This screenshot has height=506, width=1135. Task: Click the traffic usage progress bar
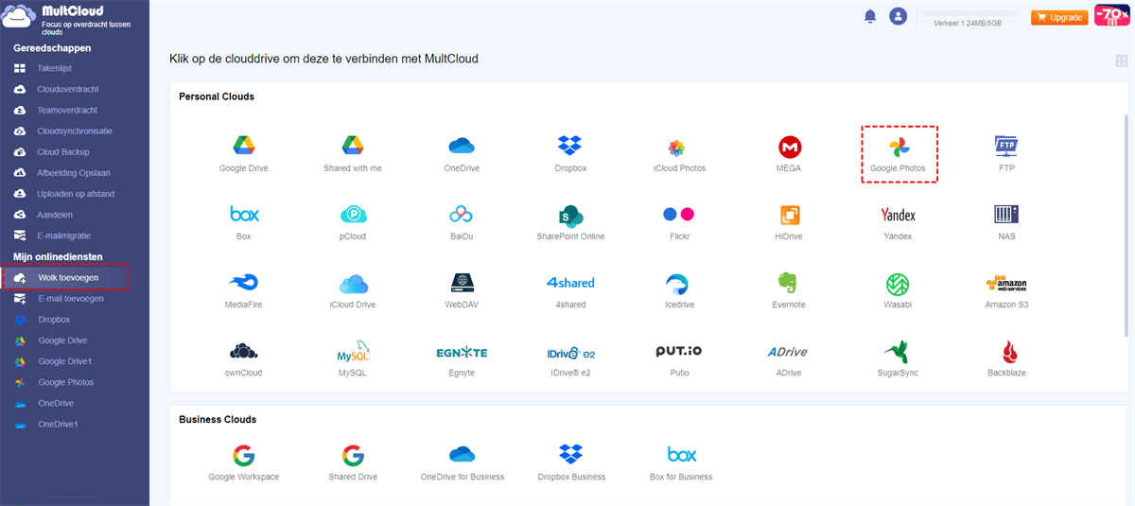click(970, 13)
